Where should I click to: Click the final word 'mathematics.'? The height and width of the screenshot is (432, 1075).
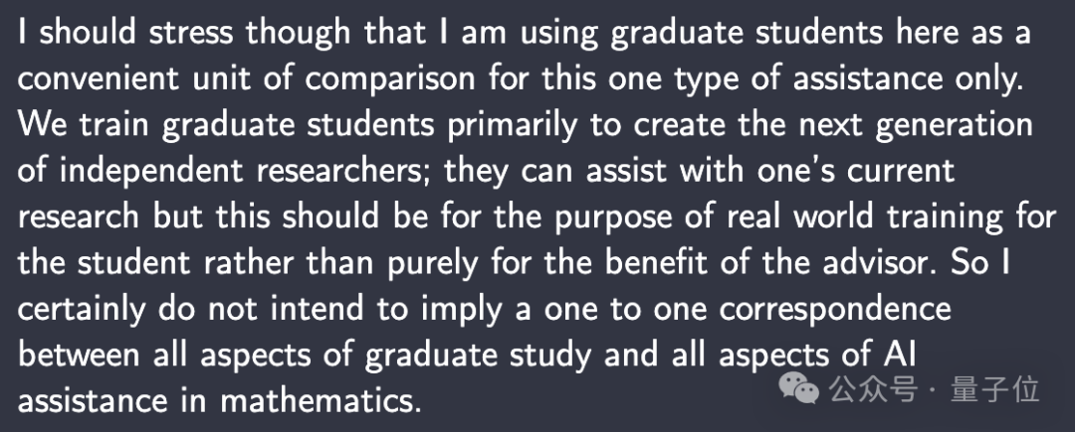321,401
